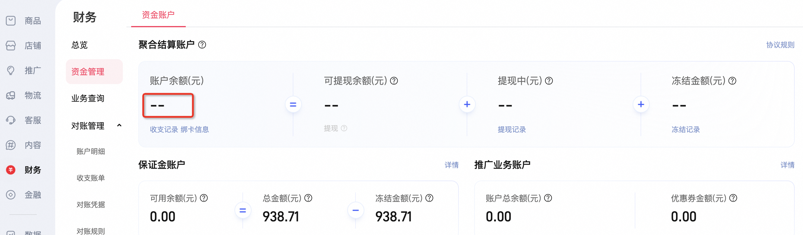Click the 财务 page title

click(85, 17)
